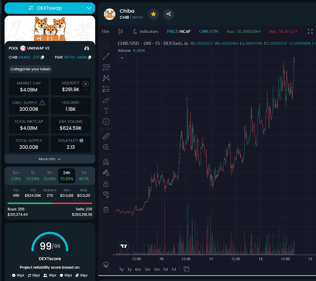
Task: Activate the chart zoom-in tool
Action: click(x=106, y=147)
